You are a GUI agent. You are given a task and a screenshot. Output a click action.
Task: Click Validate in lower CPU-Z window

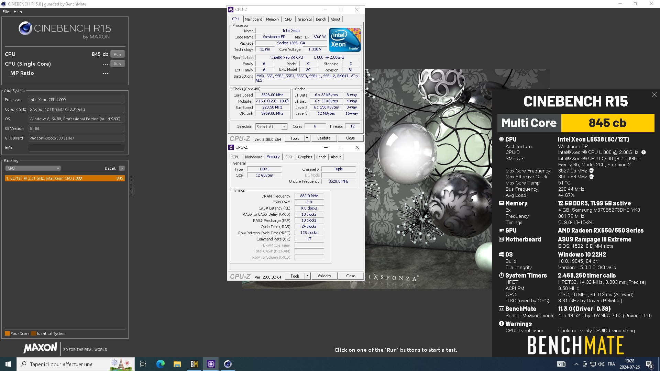[324, 276]
